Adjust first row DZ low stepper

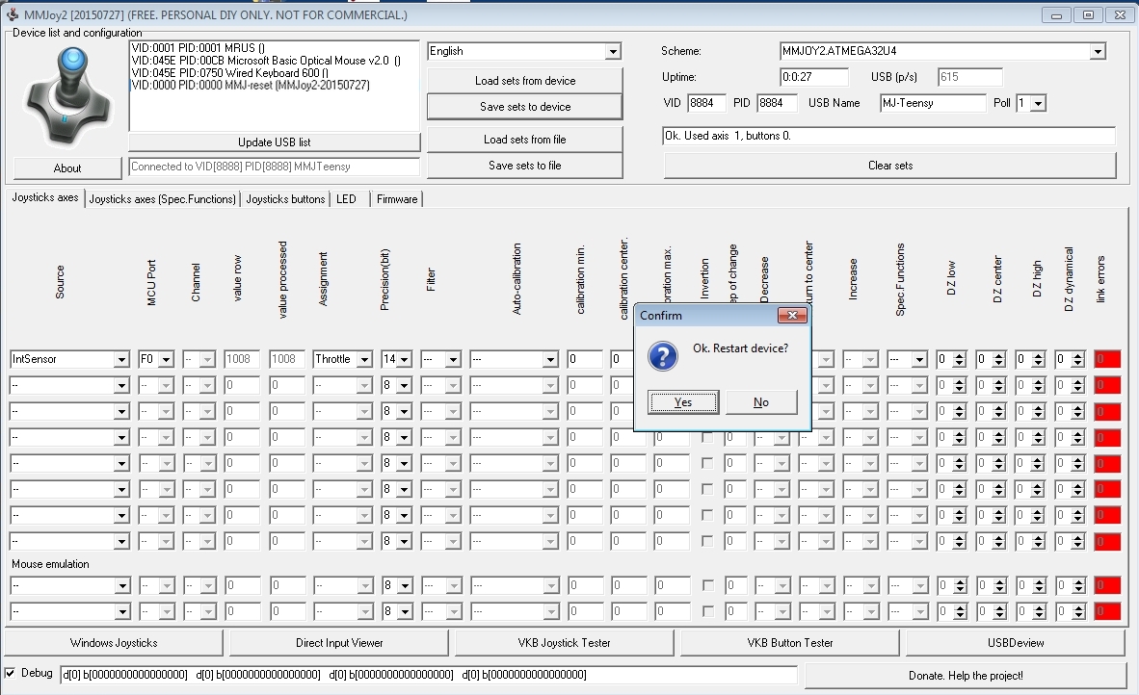click(960, 359)
